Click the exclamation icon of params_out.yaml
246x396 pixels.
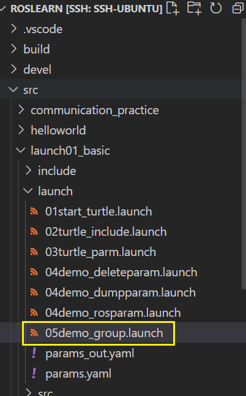(x=34, y=353)
